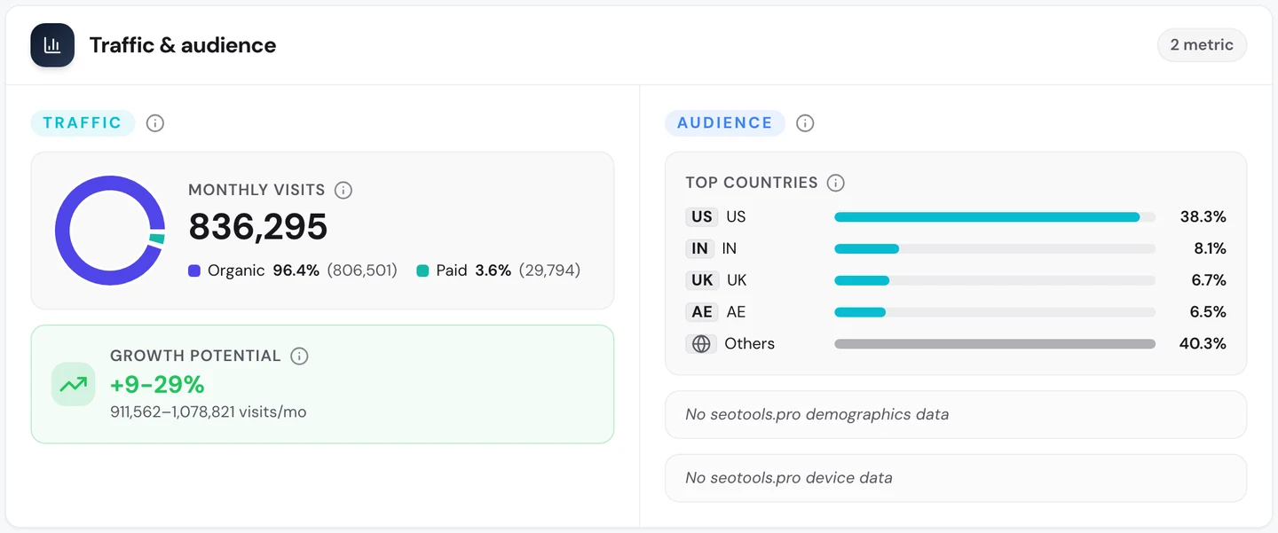Click the 911,562–1,078,821 visits/mo text

point(209,412)
